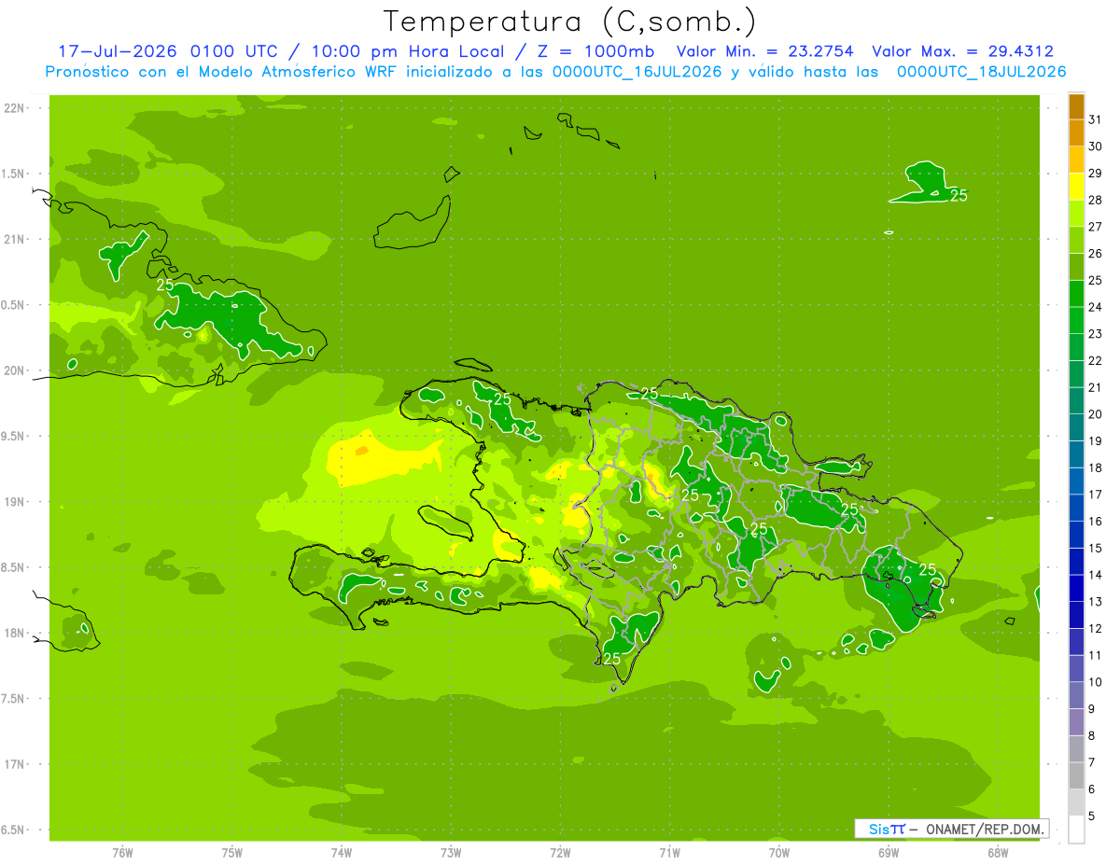Click the legend value 23
Screen dimensions: 1120x865
(x=1095, y=334)
